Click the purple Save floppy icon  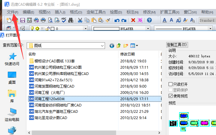22,20
